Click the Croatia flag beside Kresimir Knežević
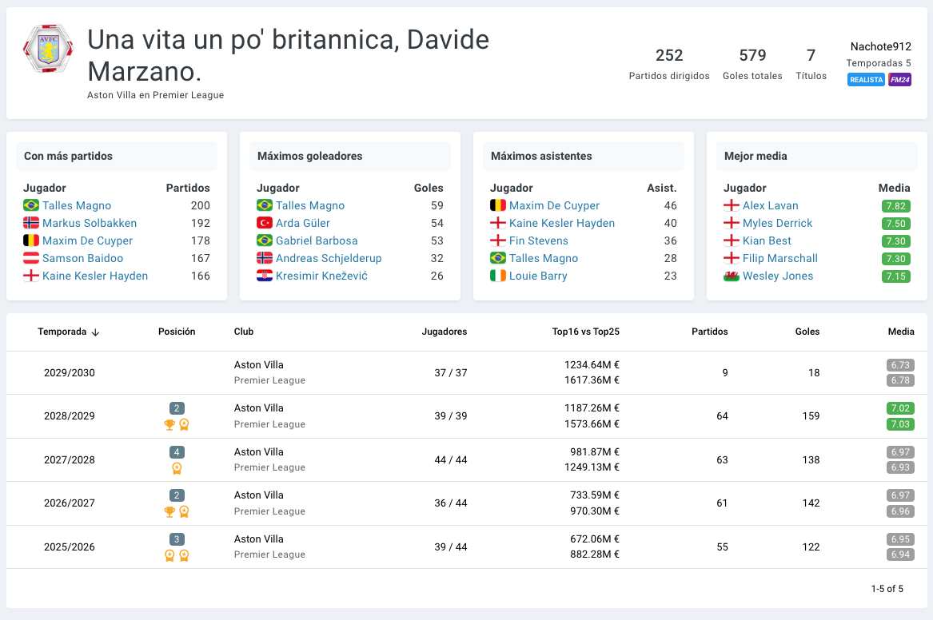 (x=264, y=276)
